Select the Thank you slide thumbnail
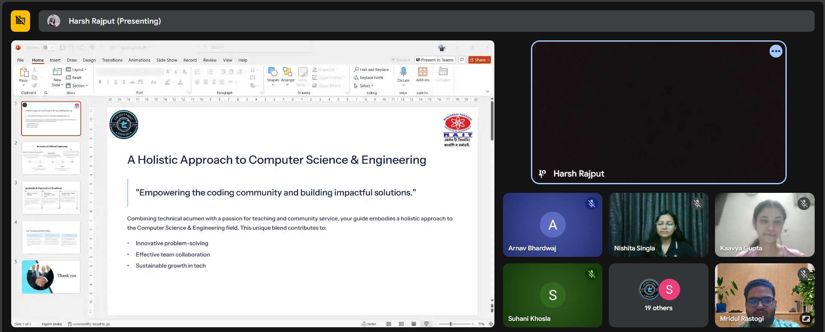This screenshot has height=332, width=825. [x=51, y=277]
